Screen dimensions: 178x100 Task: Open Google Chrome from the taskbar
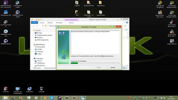(x=44, y=98)
